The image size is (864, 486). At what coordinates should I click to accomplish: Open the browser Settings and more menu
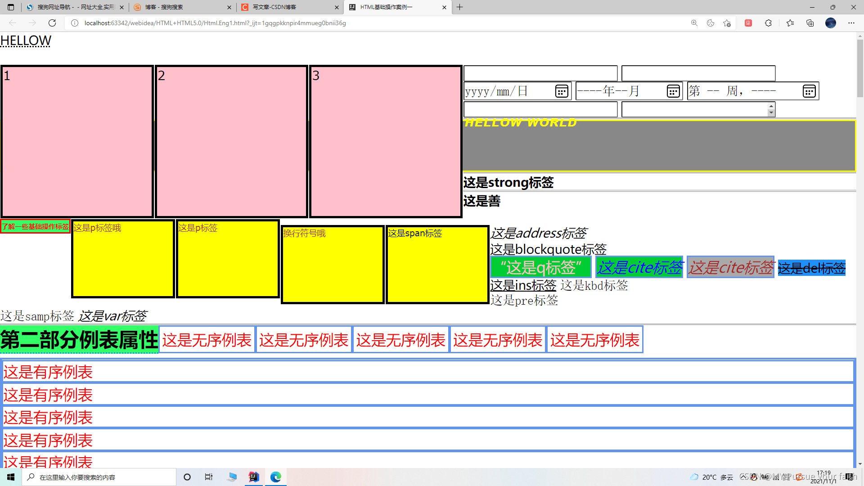point(851,23)
